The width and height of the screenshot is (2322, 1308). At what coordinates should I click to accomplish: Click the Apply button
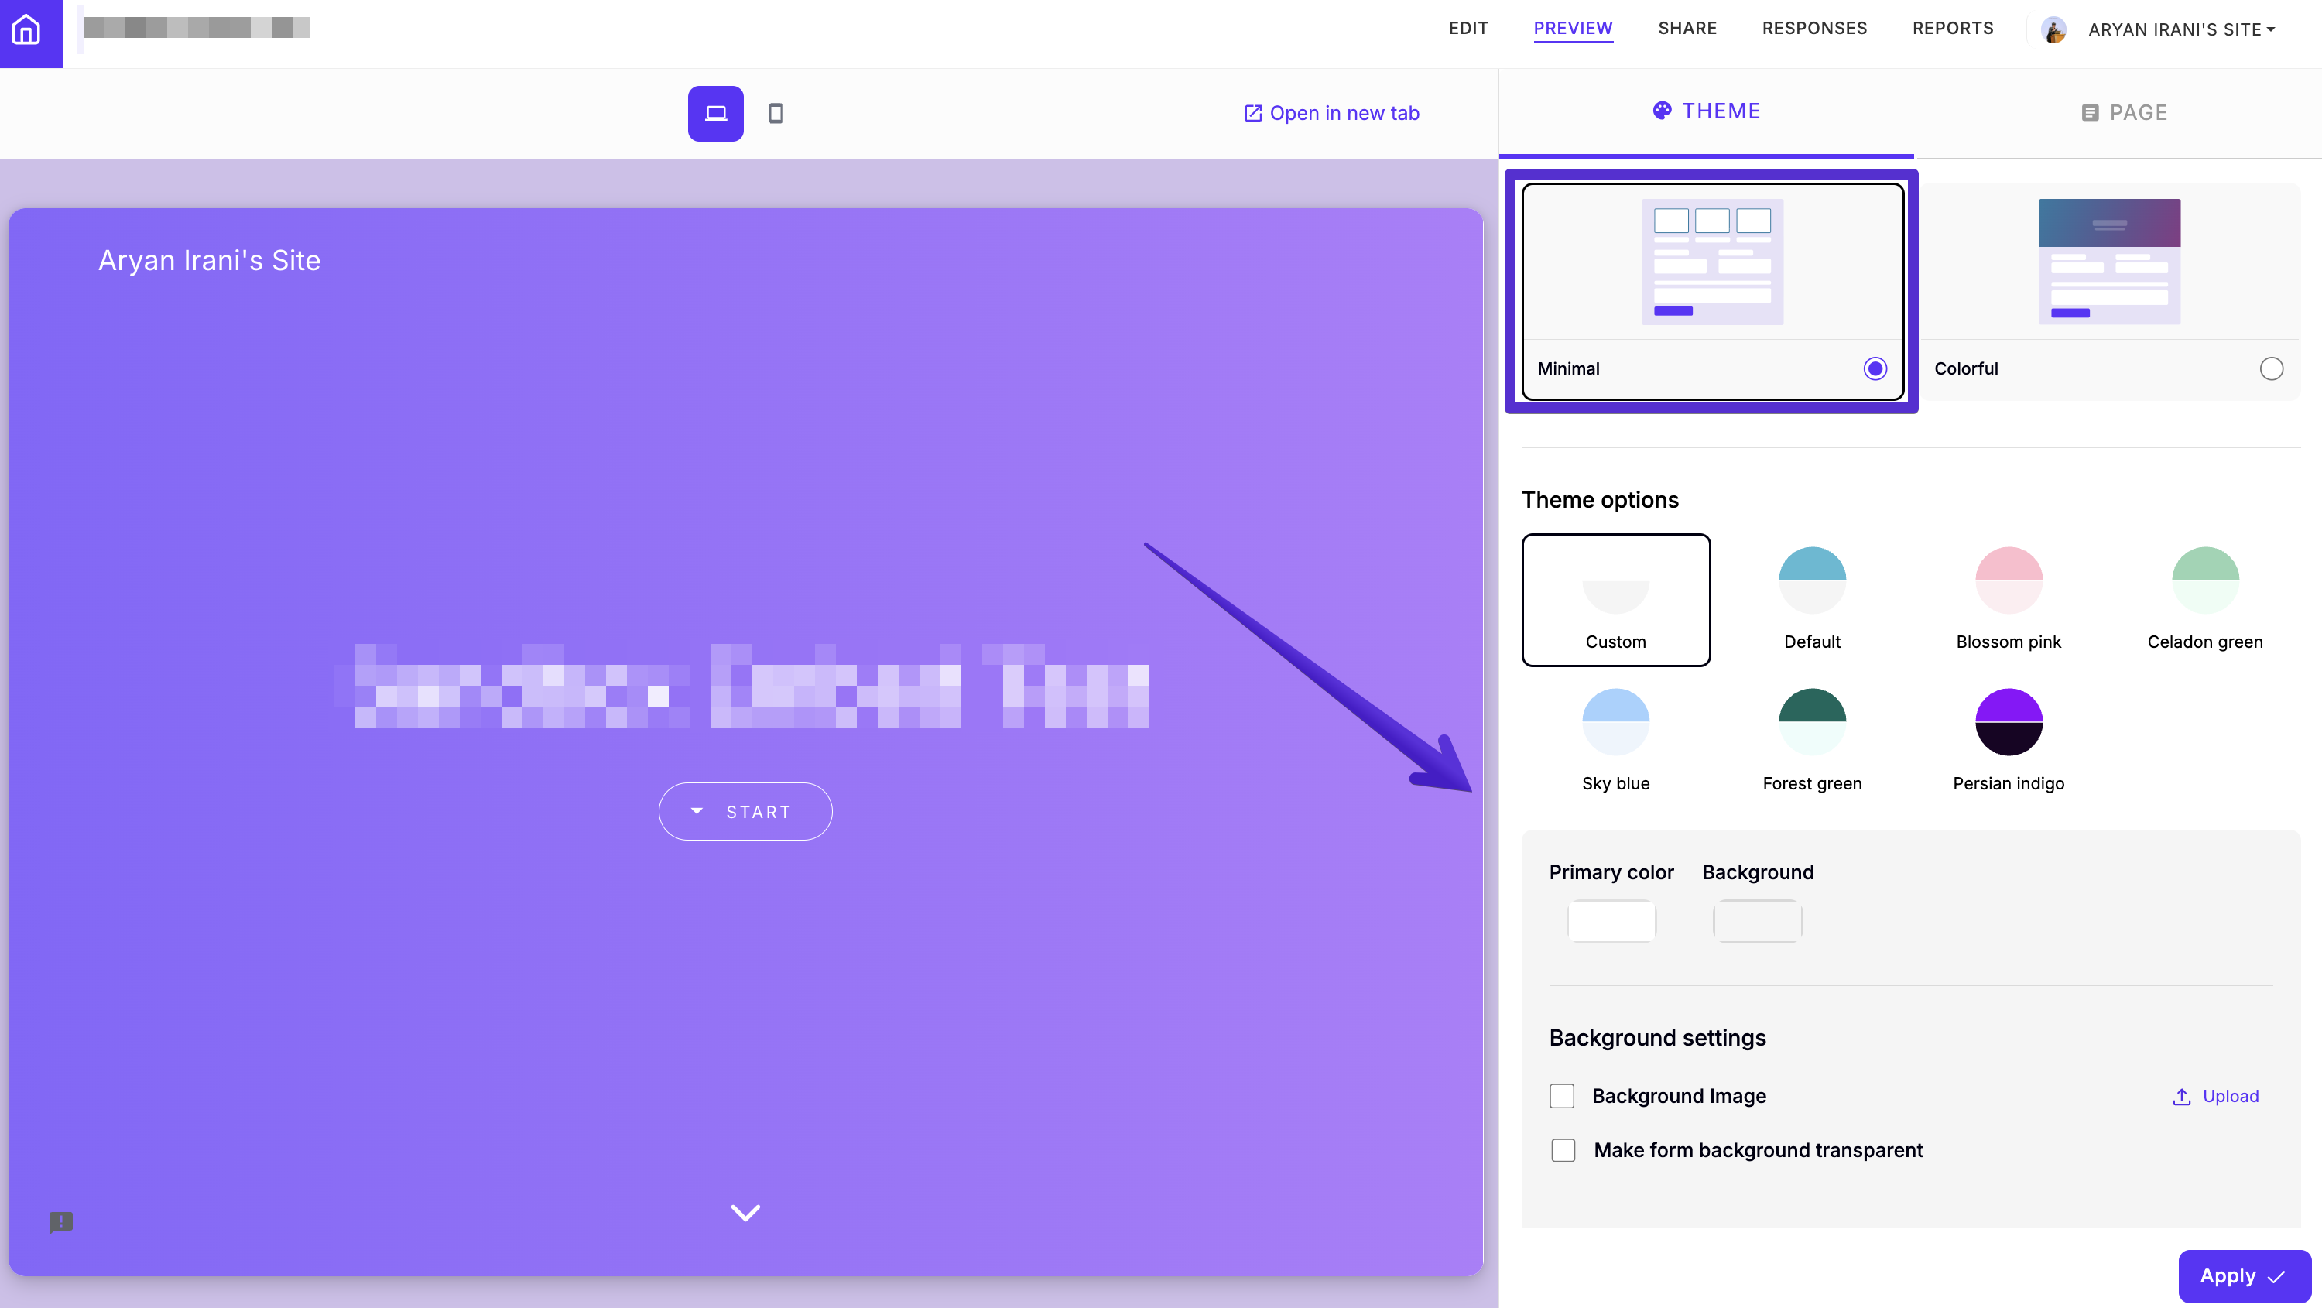coord(2245,1275)
